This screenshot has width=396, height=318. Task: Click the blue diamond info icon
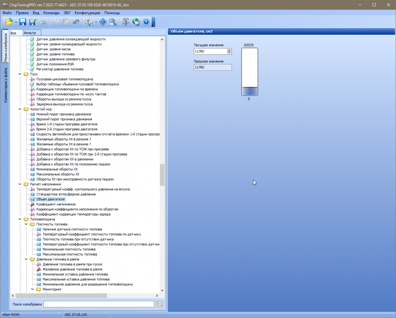[x=103, y=22]
